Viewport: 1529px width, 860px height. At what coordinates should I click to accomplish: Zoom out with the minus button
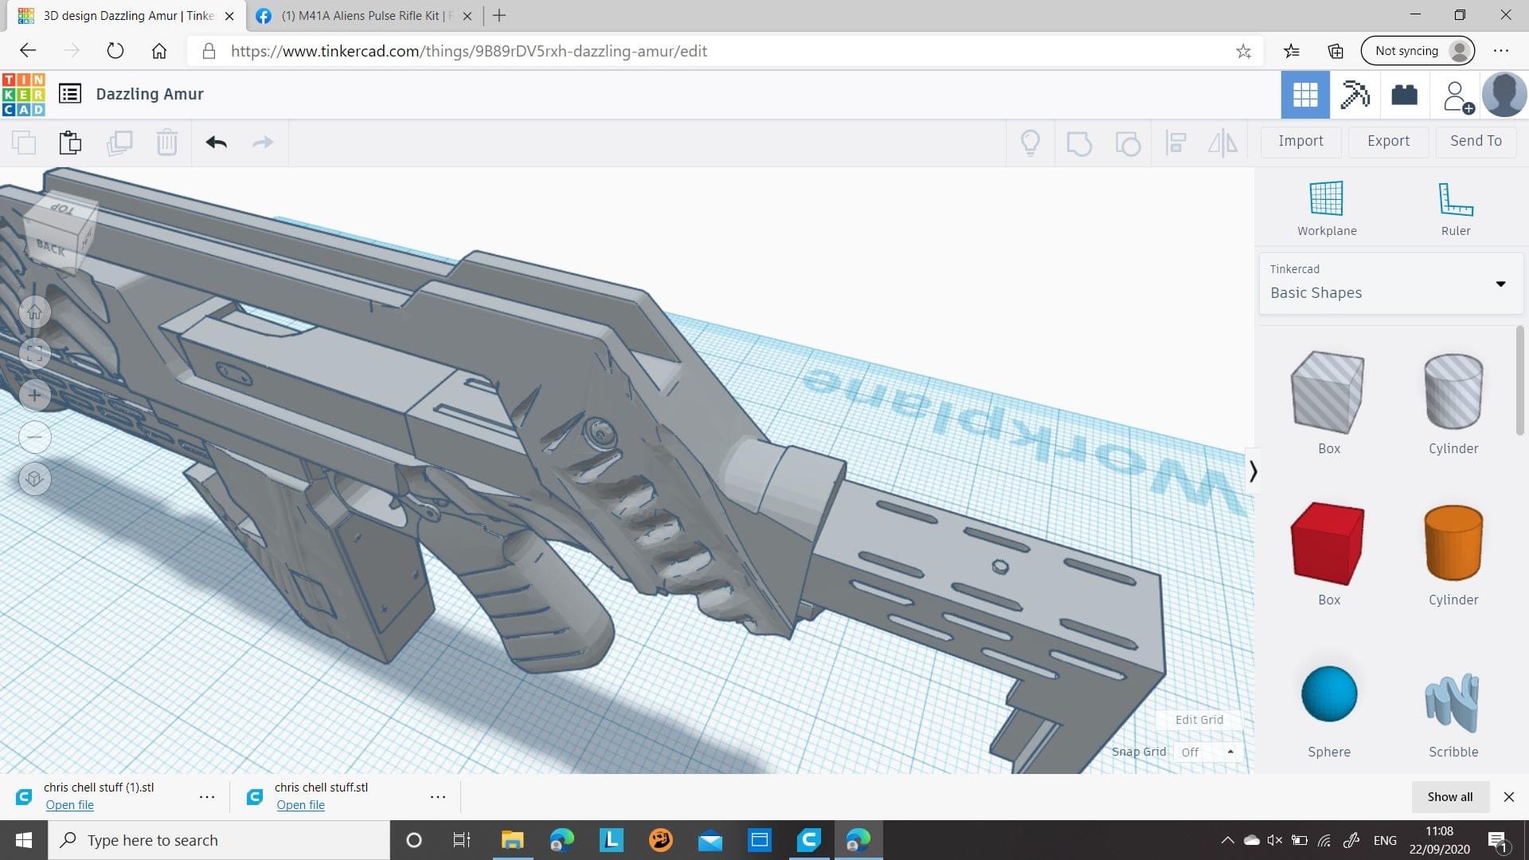34,436
